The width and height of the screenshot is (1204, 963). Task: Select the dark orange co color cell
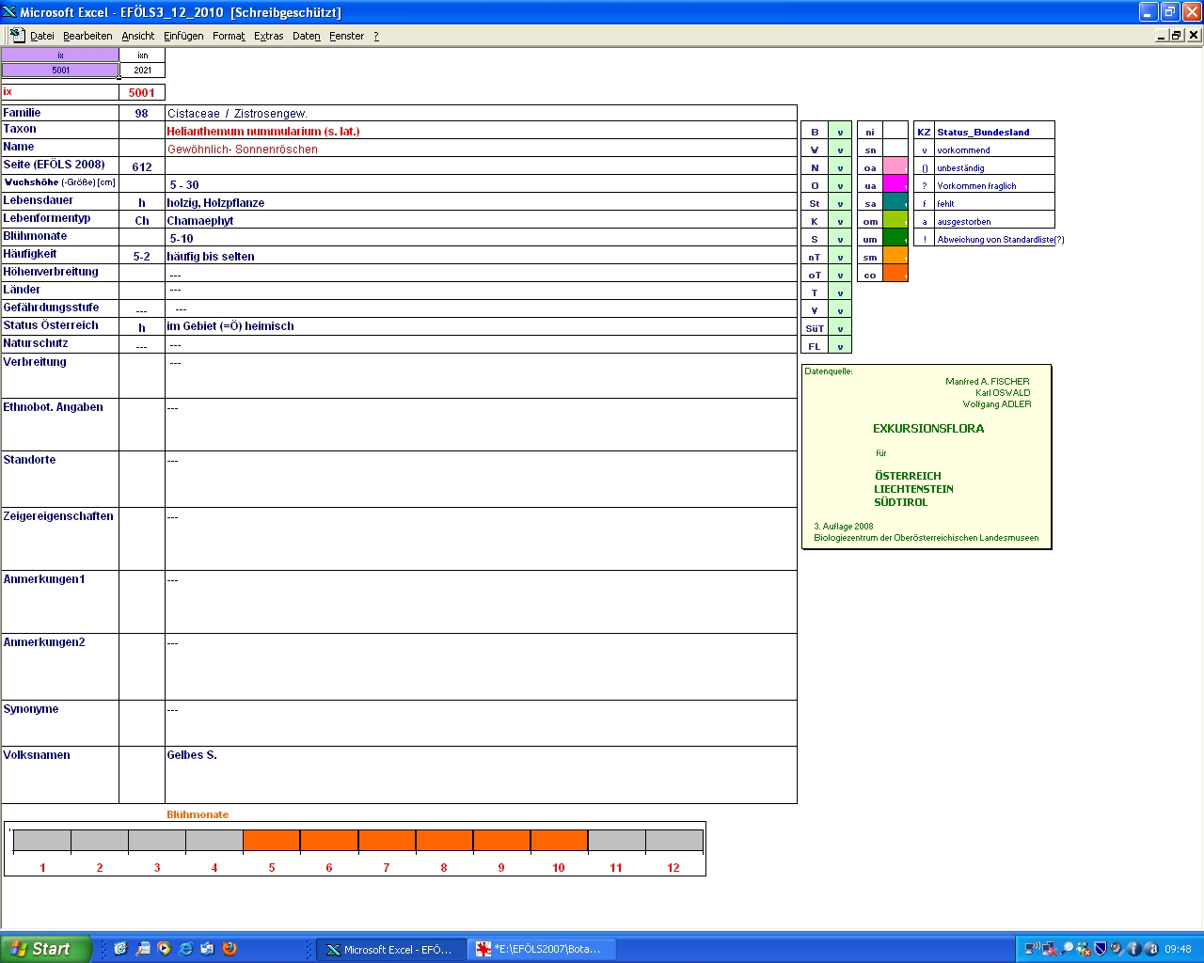pos(895,275)
